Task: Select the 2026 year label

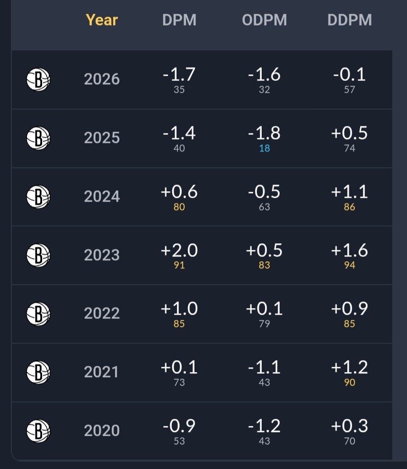Action: [102, 79]
